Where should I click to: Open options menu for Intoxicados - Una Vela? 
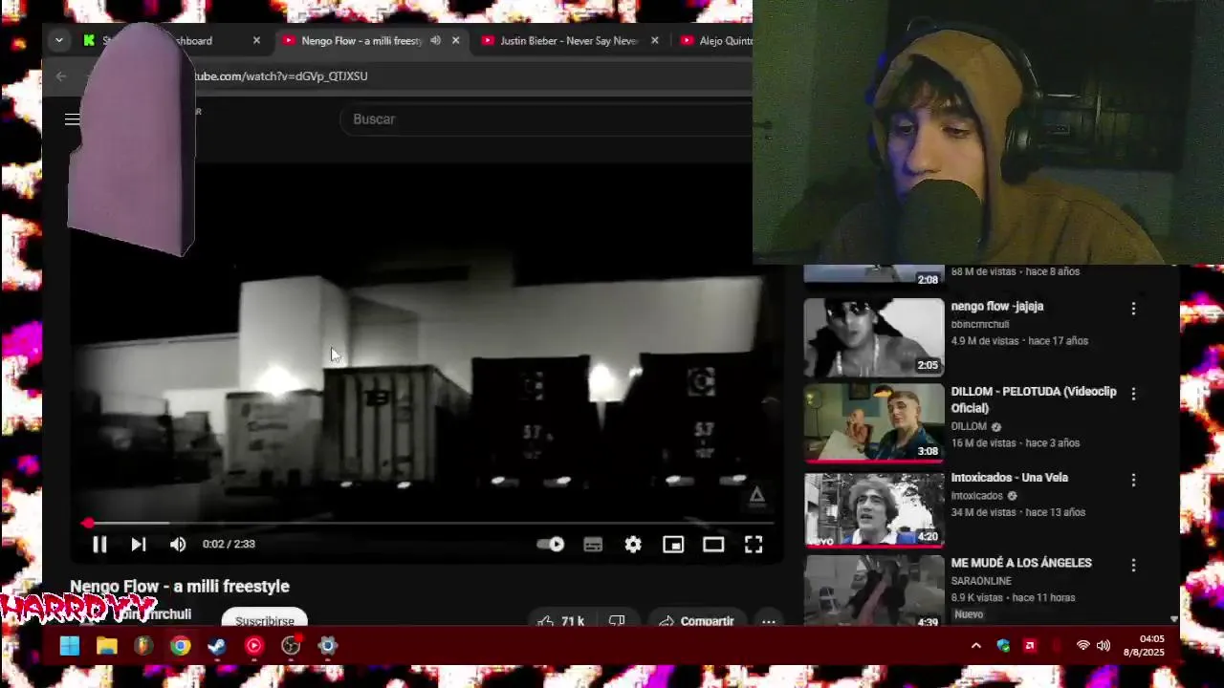tap(1133, 480)
